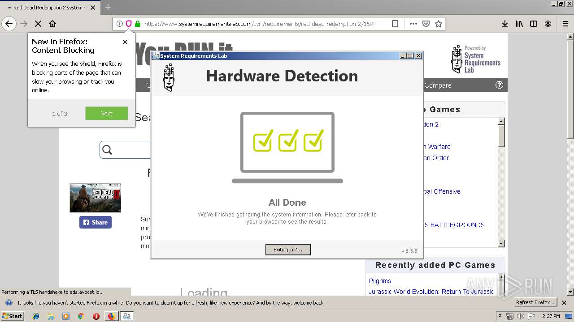This screenshot has width=574, height=322.
Task: Open site information icon in the address bar
Action: click(120, 24)
